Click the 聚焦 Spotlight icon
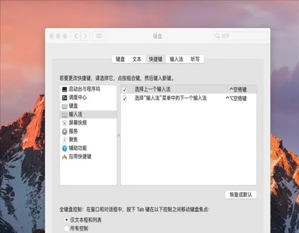 click(x=65, y=140)
